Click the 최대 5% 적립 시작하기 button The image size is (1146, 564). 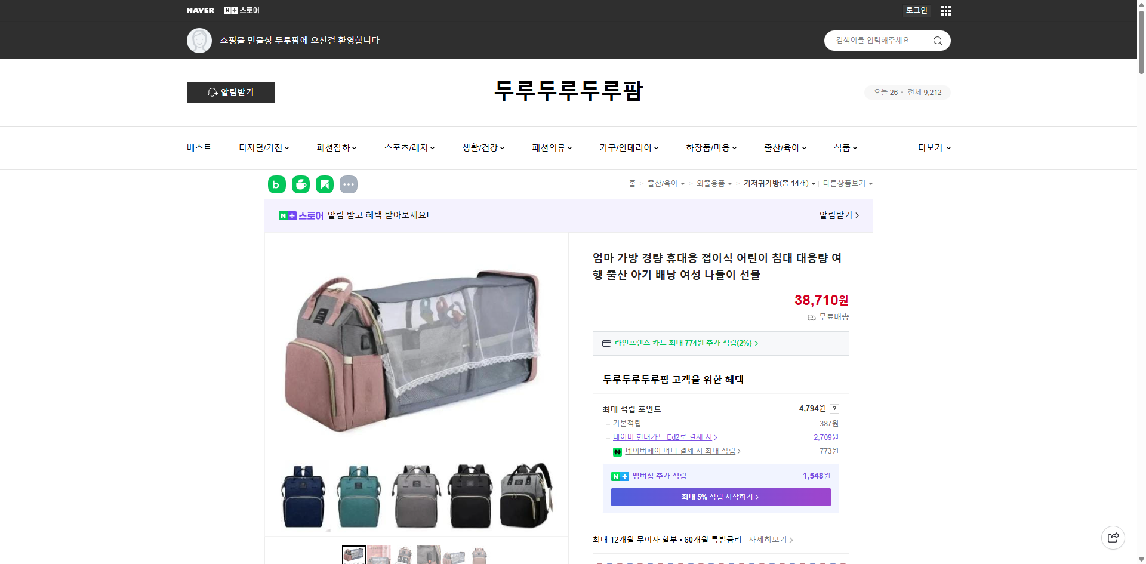click(720, 497)
